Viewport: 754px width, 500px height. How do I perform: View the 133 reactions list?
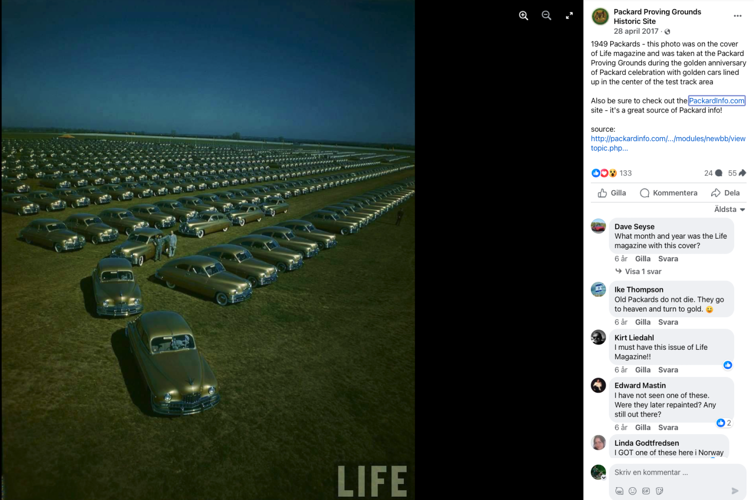point(612,173)
